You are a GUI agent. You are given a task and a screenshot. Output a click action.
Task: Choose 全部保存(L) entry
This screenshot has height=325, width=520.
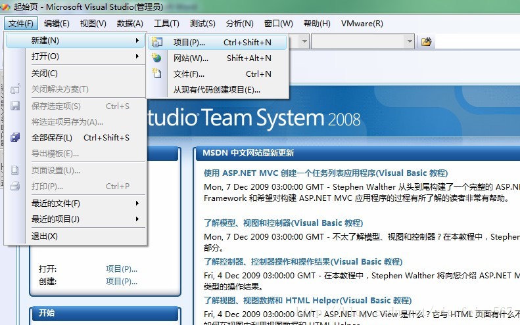(76, 137)
